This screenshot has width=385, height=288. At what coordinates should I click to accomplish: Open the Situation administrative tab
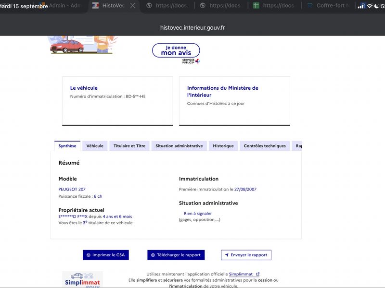click(x=179, y=146)
